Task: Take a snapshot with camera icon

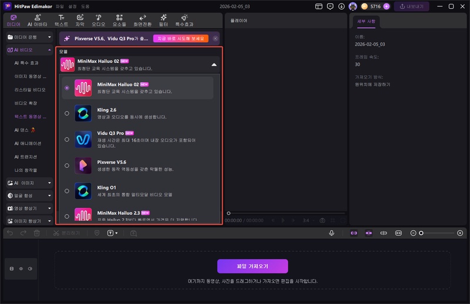Action: click(x=322, y=221)
